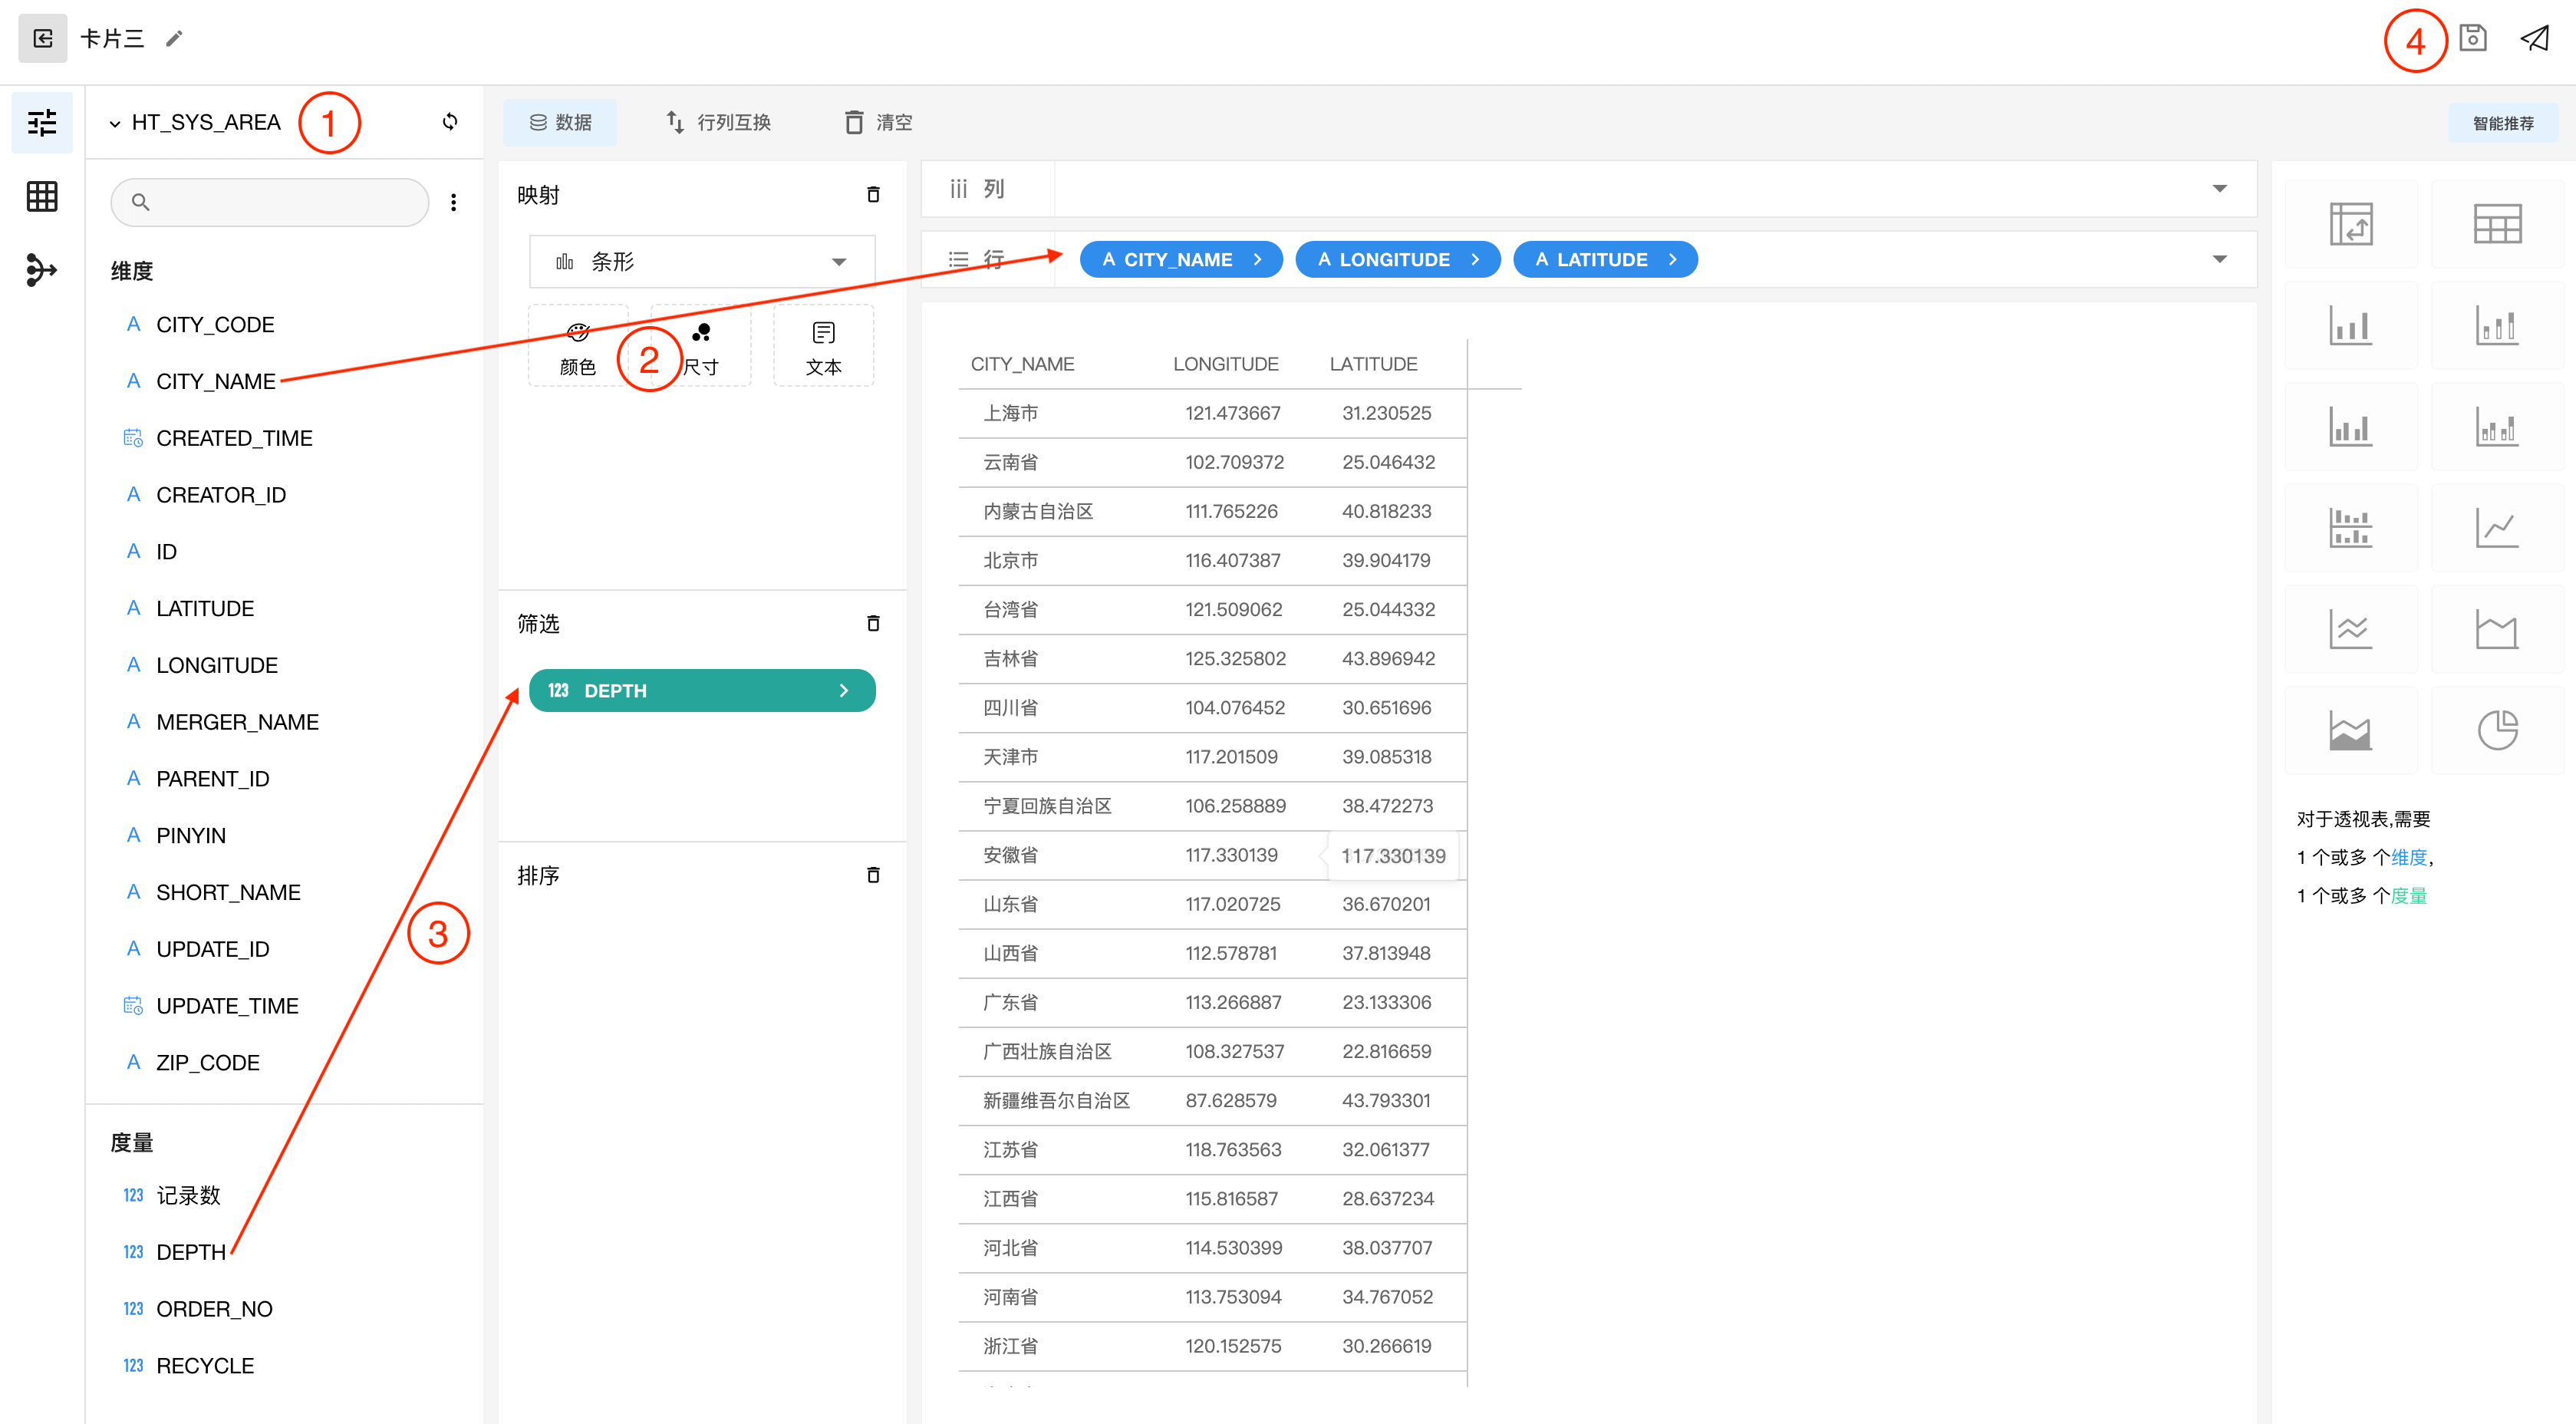Click the 颜色 color mapping box
2576x1424 pixels.
pyautogui.click(x=578, y=346)
